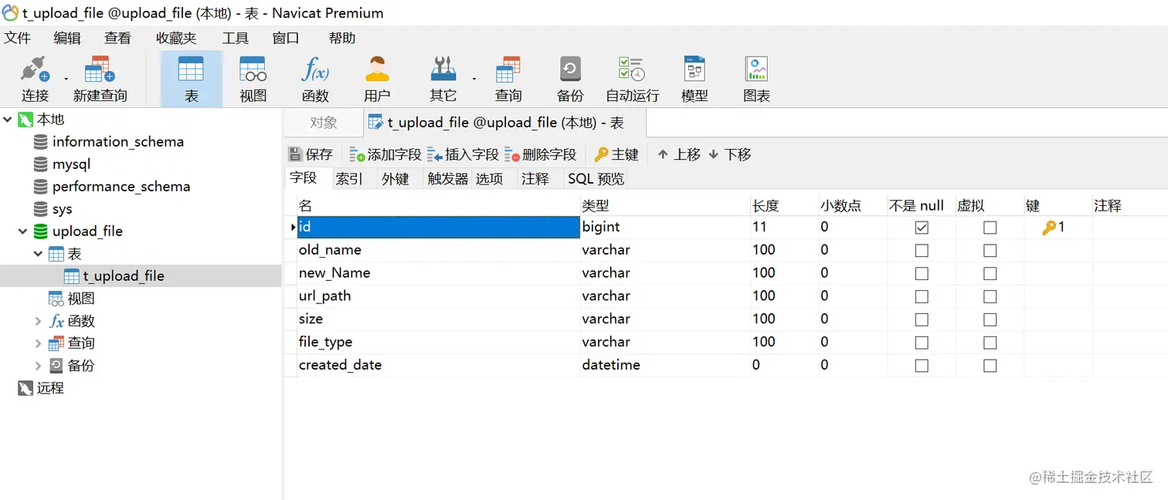Collapse the upload_file database node
The image size is (1168, 500).
pyautogui.click(x=23, y=231)
